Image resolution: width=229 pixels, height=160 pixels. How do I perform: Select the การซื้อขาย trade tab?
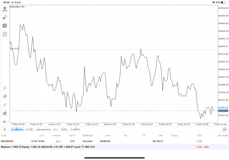17,130
